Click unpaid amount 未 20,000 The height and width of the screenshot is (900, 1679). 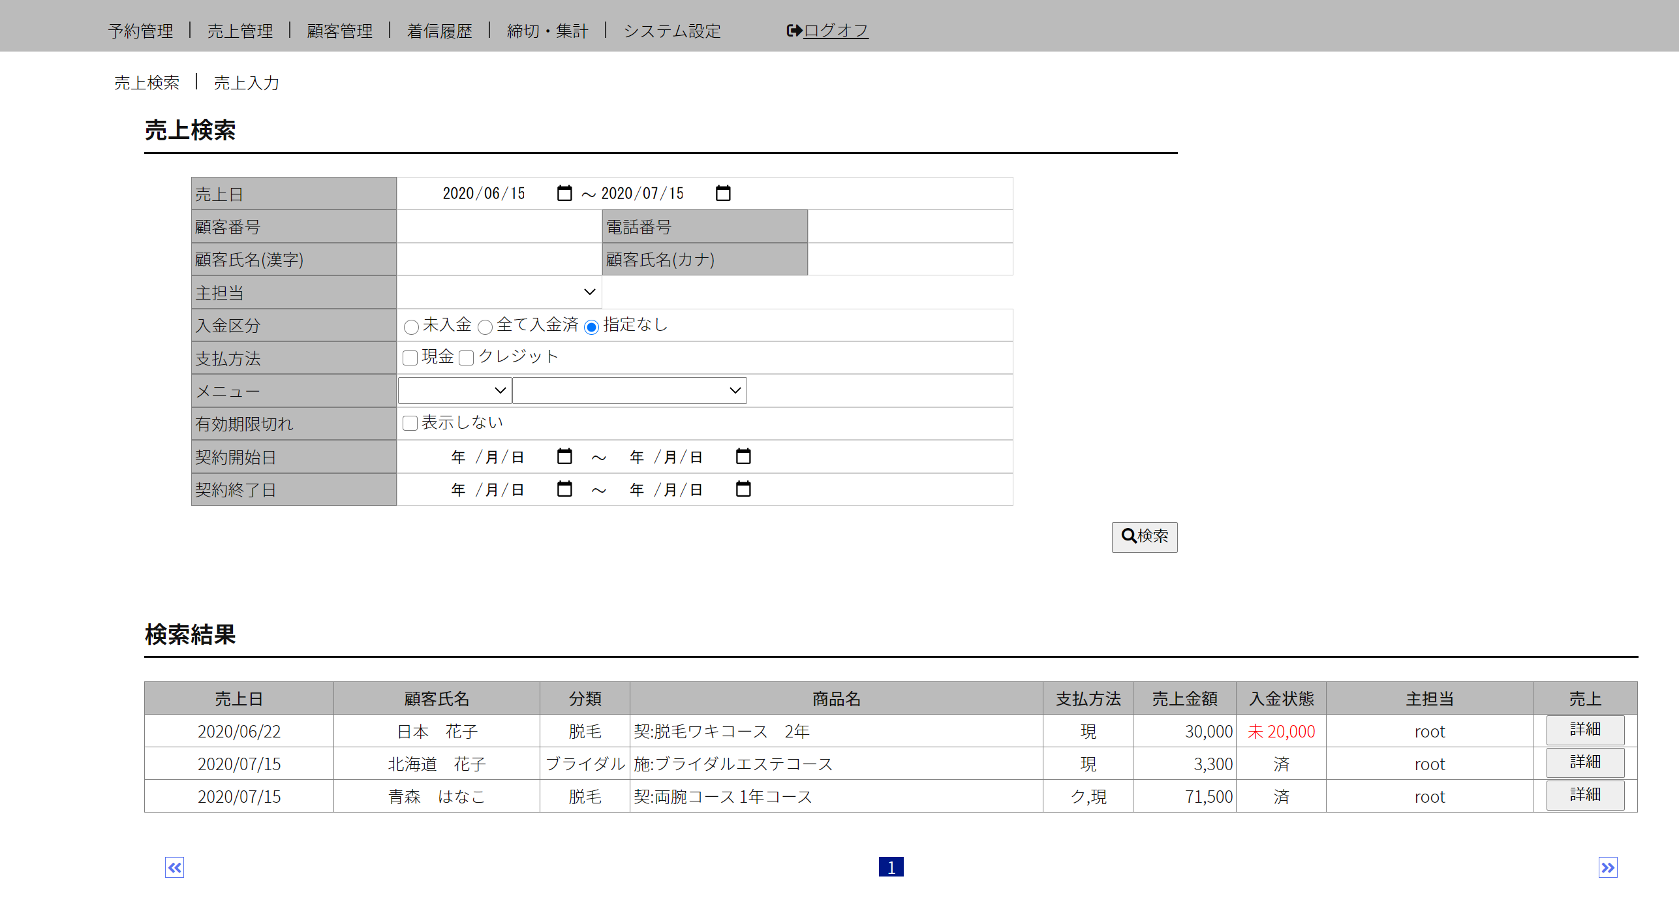coord(1281,731)
